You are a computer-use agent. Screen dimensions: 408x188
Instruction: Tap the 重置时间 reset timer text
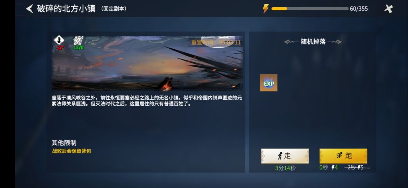(x=216, y=42)
